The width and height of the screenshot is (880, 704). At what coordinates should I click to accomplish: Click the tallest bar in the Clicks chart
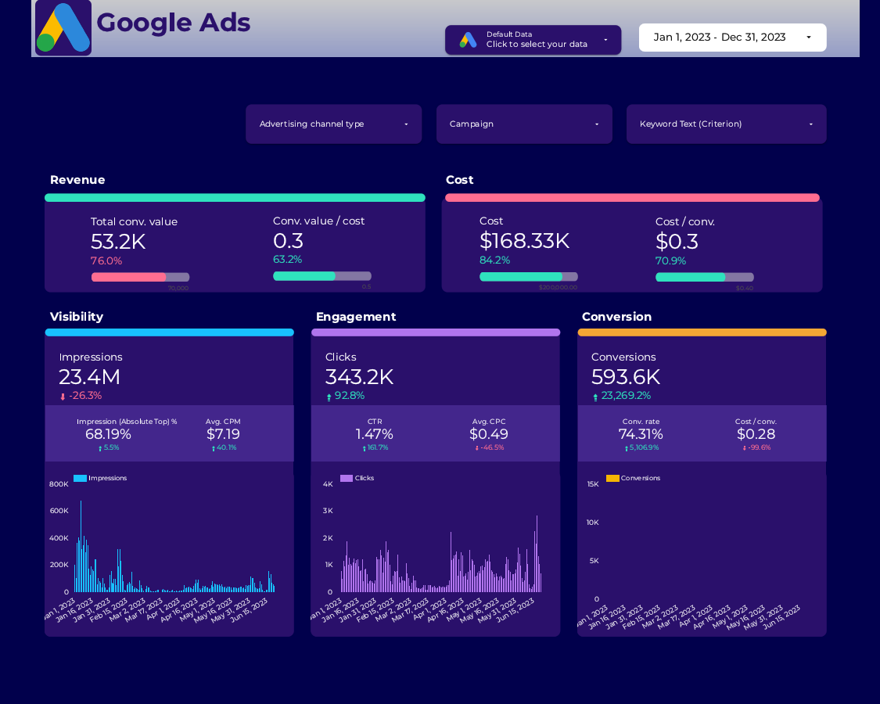[x=537, y=548]
